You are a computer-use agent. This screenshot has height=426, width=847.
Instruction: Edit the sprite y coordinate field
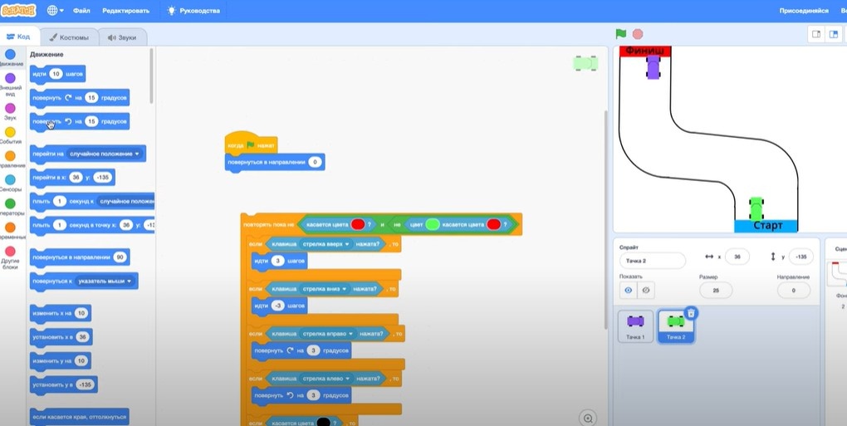(800, 257)
